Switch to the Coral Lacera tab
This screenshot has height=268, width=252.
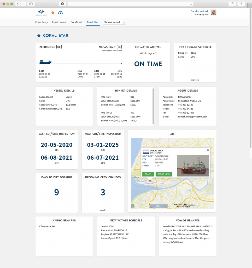(59, 22)
